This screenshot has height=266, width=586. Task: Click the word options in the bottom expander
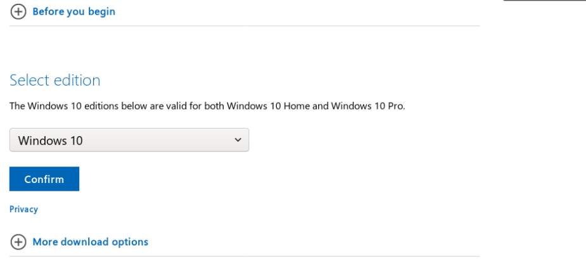pos(131,242)
